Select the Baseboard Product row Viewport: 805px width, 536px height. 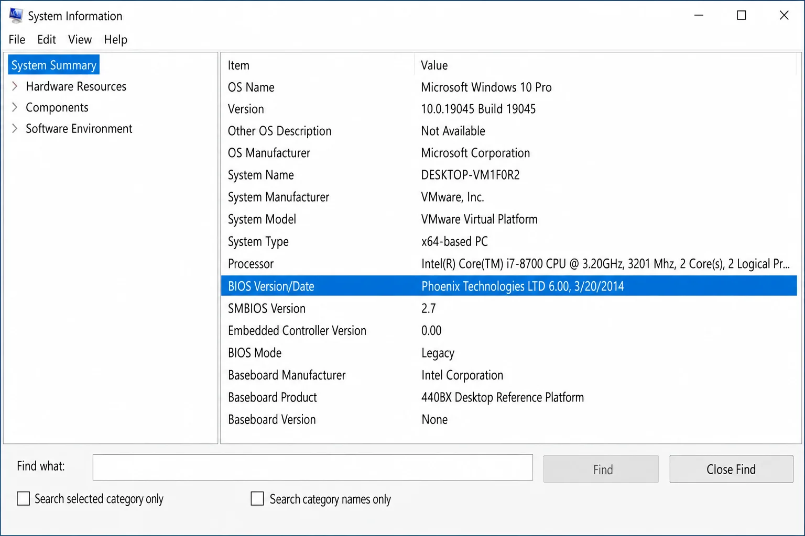[x=509, y=397]
